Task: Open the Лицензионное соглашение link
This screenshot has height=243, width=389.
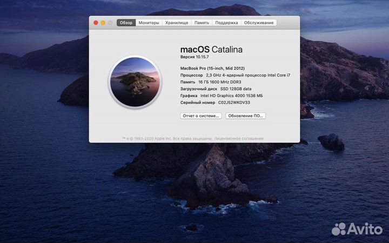Action: (x=239, y=138)
